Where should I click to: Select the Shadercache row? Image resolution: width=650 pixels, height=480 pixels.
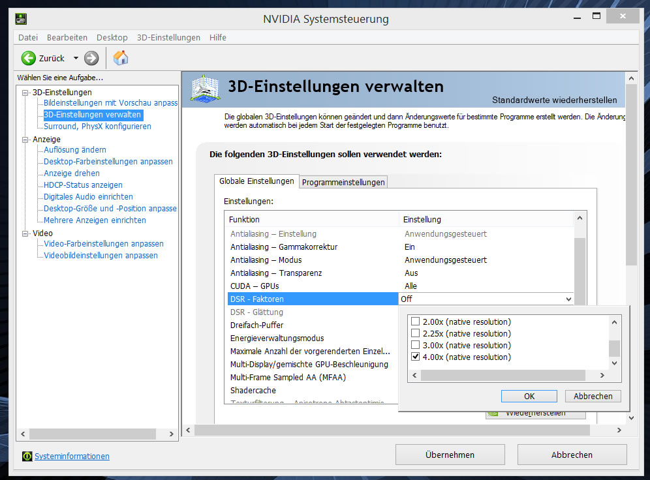(313, 391)
